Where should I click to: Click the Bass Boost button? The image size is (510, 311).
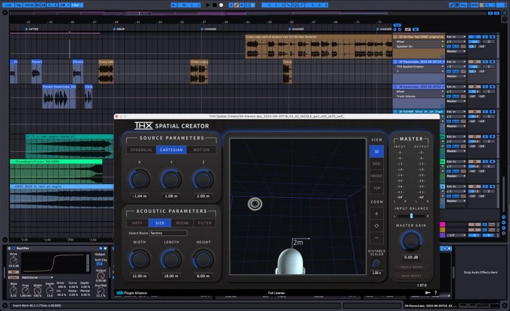411,275
